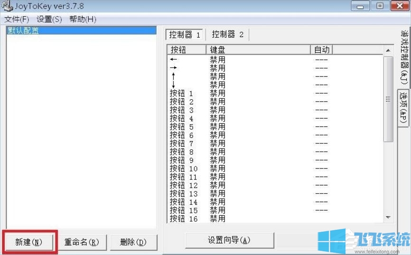Open the 帮助(H) menu

83,19
